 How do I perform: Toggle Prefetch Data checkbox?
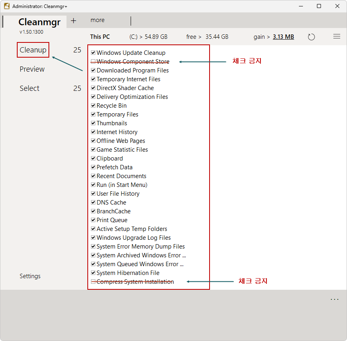click(93, 167)
